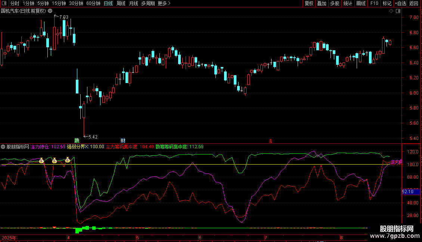Click the 画线 drawing button

click(361, 3)
